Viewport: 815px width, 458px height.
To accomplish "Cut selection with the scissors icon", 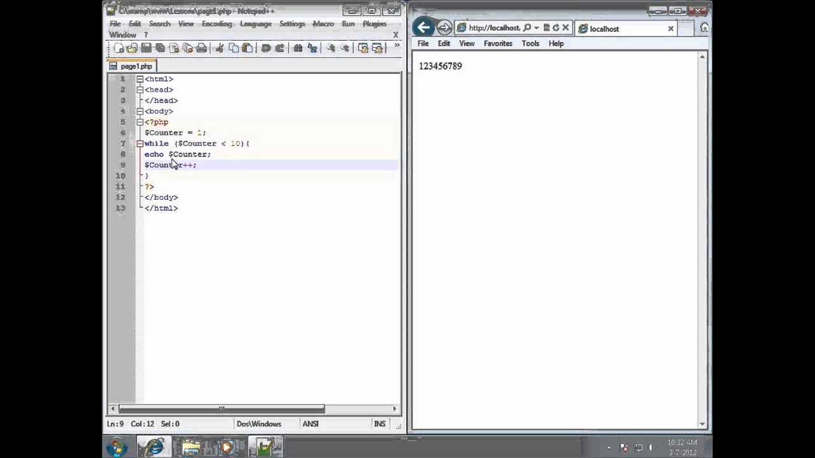I will [x=220, y=48].
